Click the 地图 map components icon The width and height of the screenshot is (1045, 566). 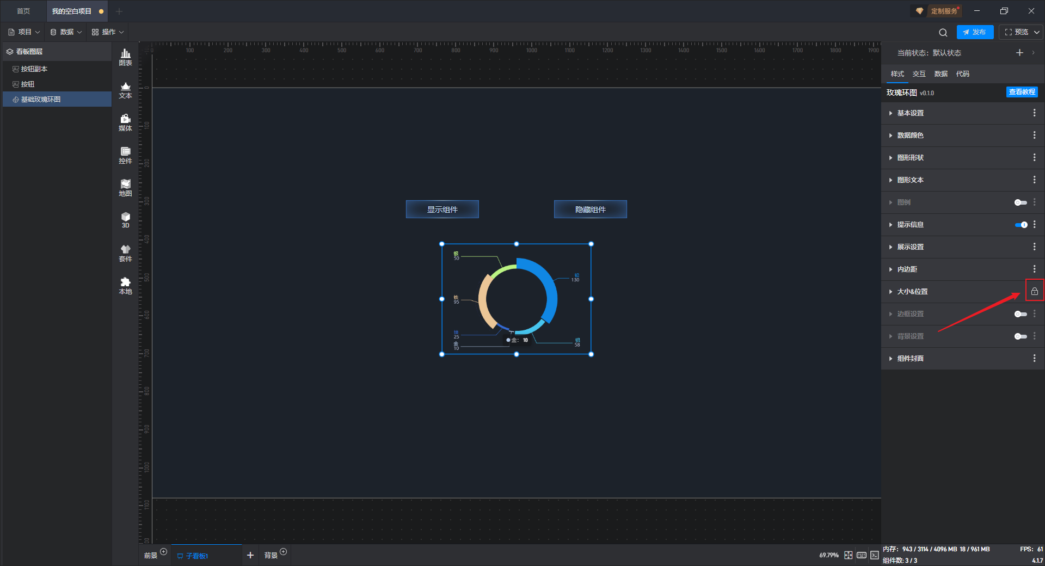click(125, 188)
